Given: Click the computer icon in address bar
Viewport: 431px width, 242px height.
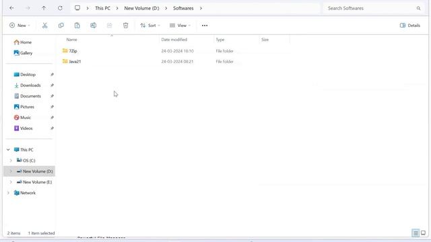Looking at the screenshot, I should click(x=77, y=8).
